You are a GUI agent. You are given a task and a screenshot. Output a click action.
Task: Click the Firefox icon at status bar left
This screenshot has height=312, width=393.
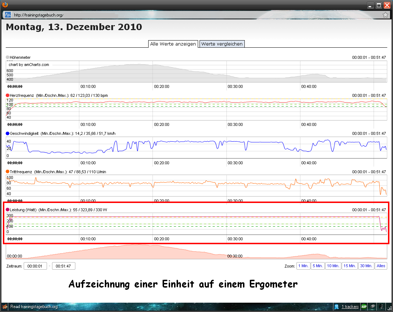pyautogui.click(x=4, y=307)
